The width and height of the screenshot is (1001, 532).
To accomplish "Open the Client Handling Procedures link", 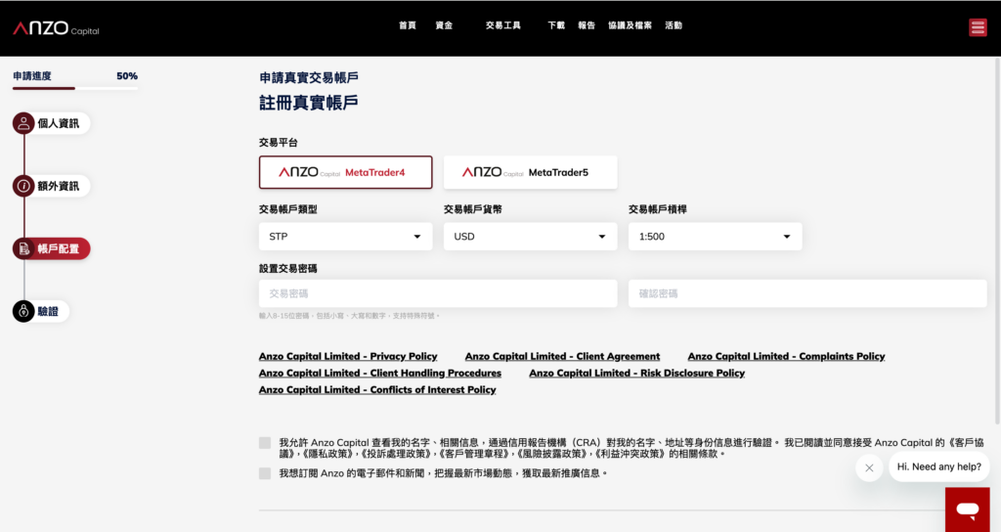I will [380, 373].
